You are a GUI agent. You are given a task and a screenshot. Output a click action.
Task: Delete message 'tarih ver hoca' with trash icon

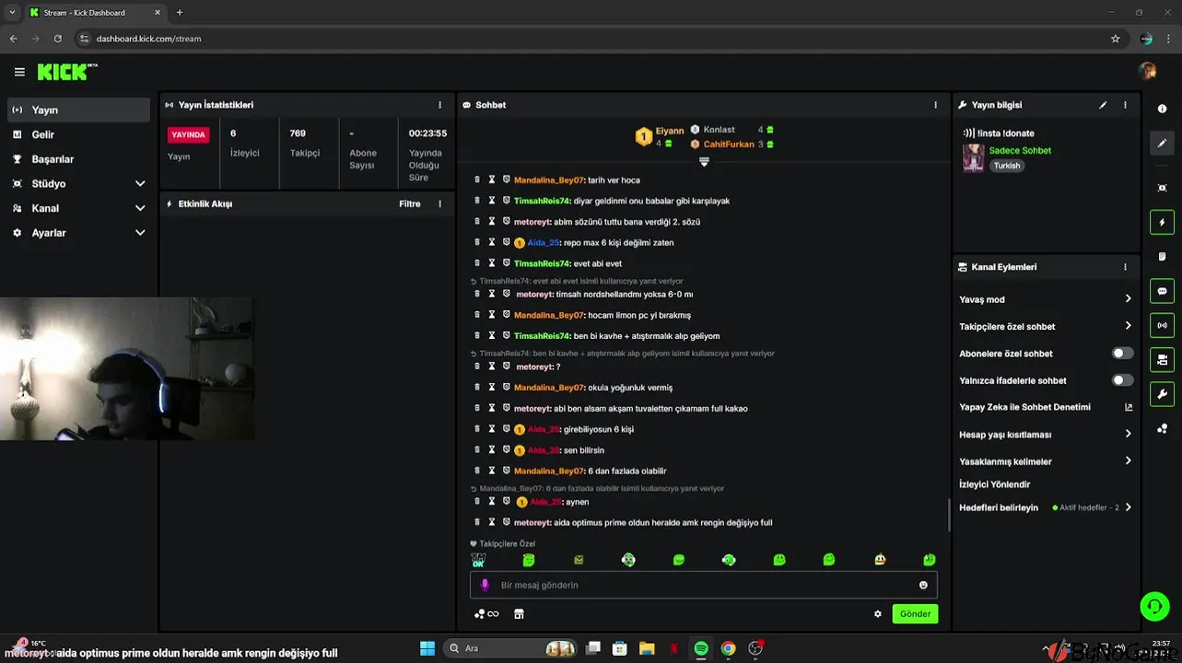click(477, 180)
